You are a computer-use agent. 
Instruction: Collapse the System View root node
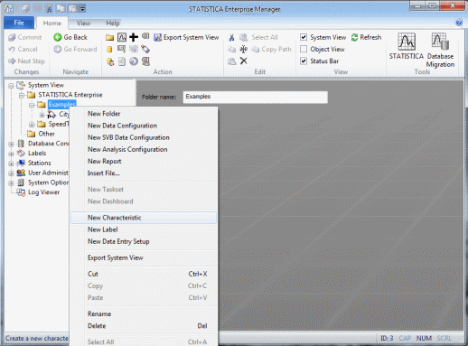click(11, 86)
